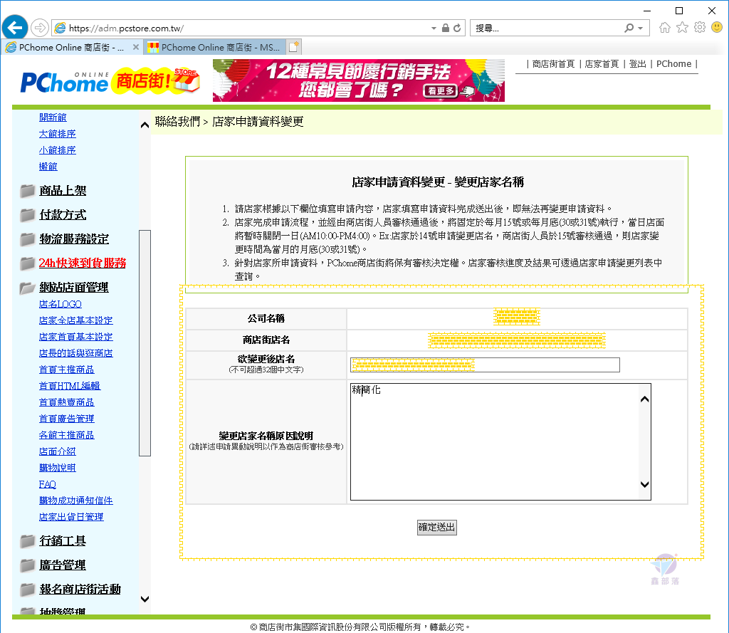Click the 店名LOGO sidebar link
The image size is (729, 633).
click(x=60, y=304)
